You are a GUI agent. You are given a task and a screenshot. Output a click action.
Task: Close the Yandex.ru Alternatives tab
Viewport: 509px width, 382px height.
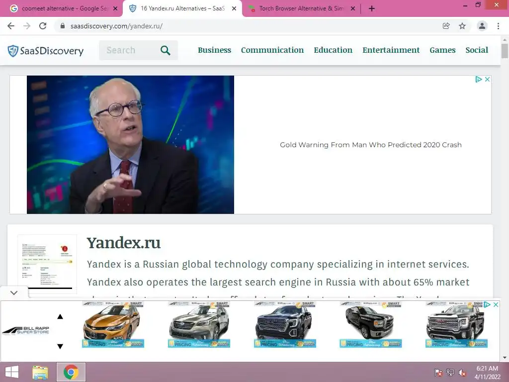pyautogui.click(x=234, y=8)
